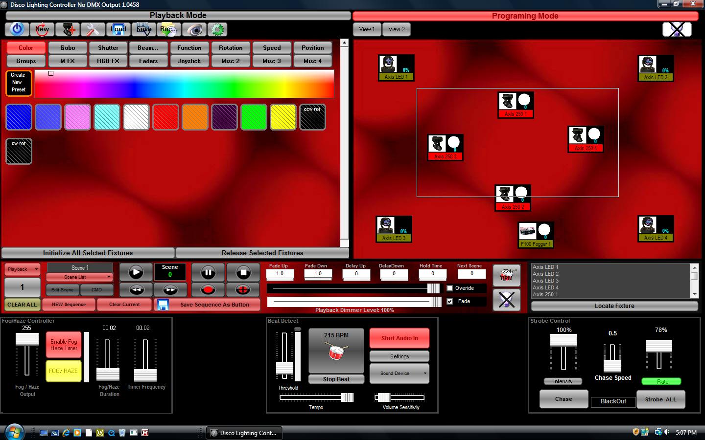Pick the green color preset swatch

coord(254,117)
